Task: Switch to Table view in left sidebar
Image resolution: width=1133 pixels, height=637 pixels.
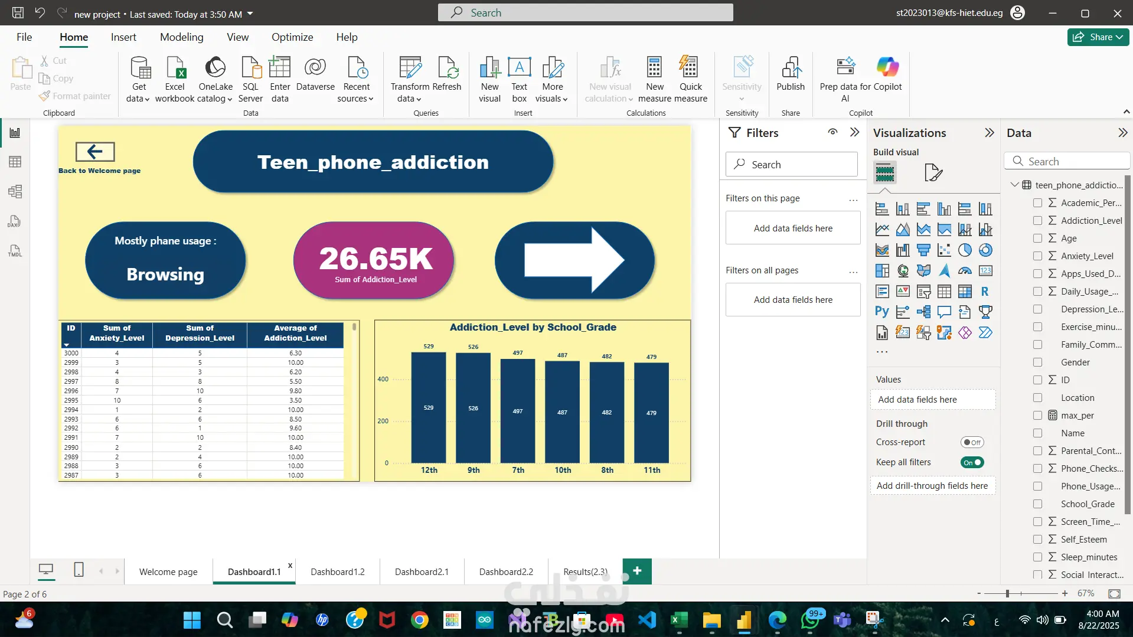Action: pos(15,162)
